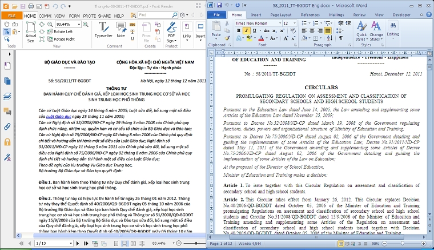
Task: Choose the Select Text tool in Foxit
Action: [7, 31]
